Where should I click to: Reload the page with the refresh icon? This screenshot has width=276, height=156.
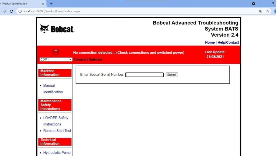click(x=11, y=11)
